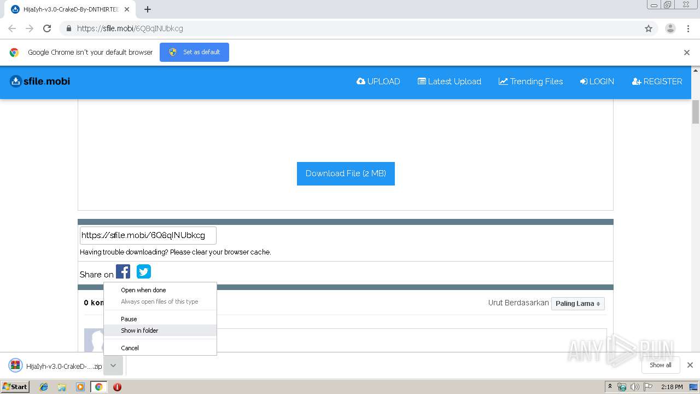Click the red antivirus taskbar icon

tap(117, 387)
